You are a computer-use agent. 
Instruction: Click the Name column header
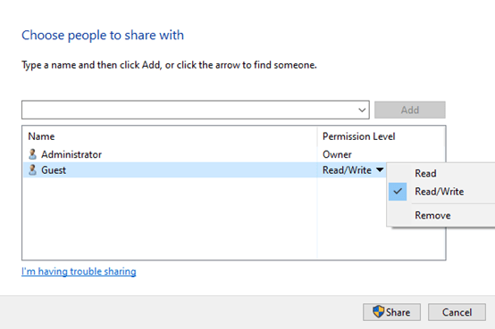[x=41, y=136]
